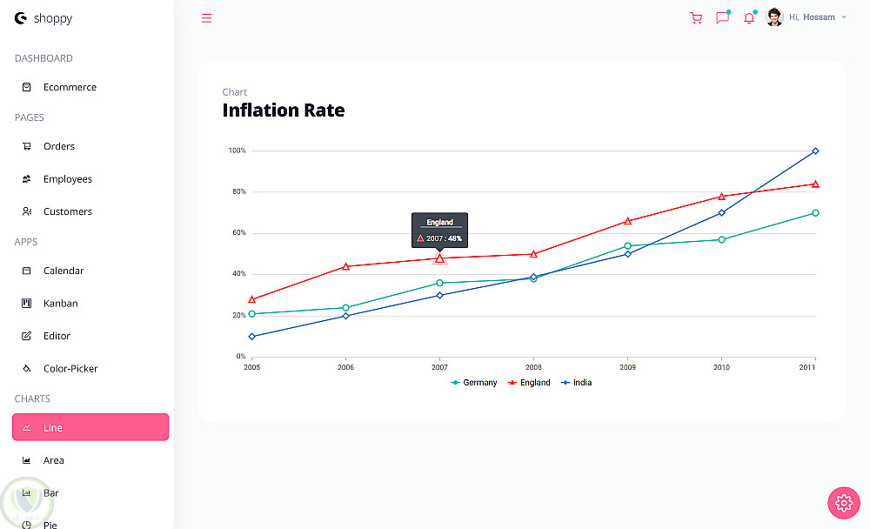Open the Ecommerce dashboard page
Image resolution: width=870 pixels, height=529 pixels.
(x=70, y=87)
